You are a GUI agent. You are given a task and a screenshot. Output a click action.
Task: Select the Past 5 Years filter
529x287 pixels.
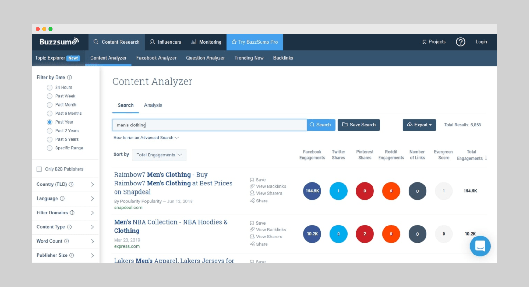pyautogui.click(x=50, y=139)
